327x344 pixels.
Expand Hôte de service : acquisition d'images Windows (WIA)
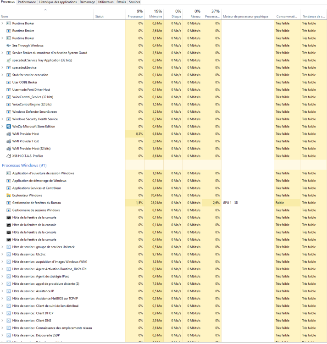[x=2, y=261]
